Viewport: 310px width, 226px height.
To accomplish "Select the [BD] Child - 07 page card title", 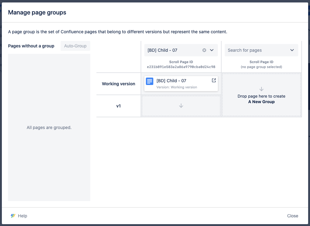I will [x=171, y=81].
